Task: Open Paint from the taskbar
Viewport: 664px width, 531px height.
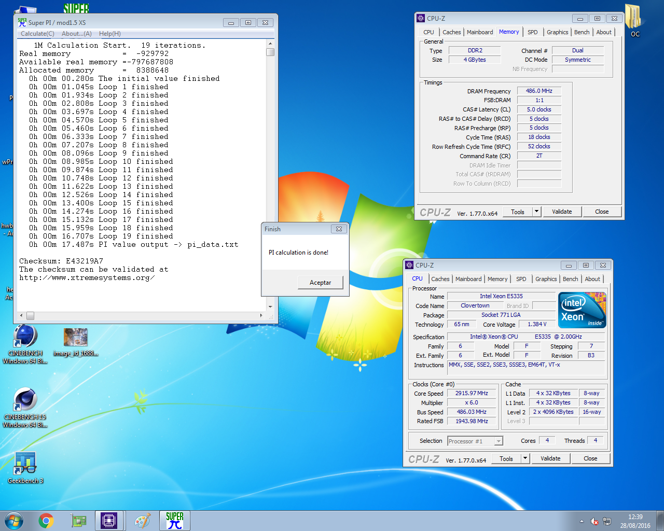Action: 142,521
